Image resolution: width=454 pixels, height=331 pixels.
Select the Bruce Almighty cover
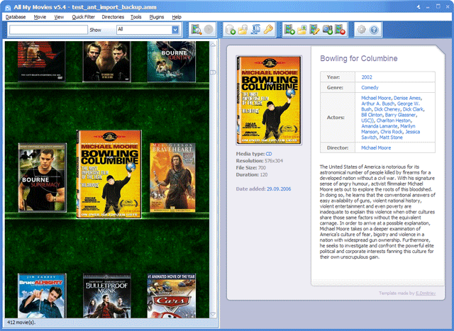42,296
